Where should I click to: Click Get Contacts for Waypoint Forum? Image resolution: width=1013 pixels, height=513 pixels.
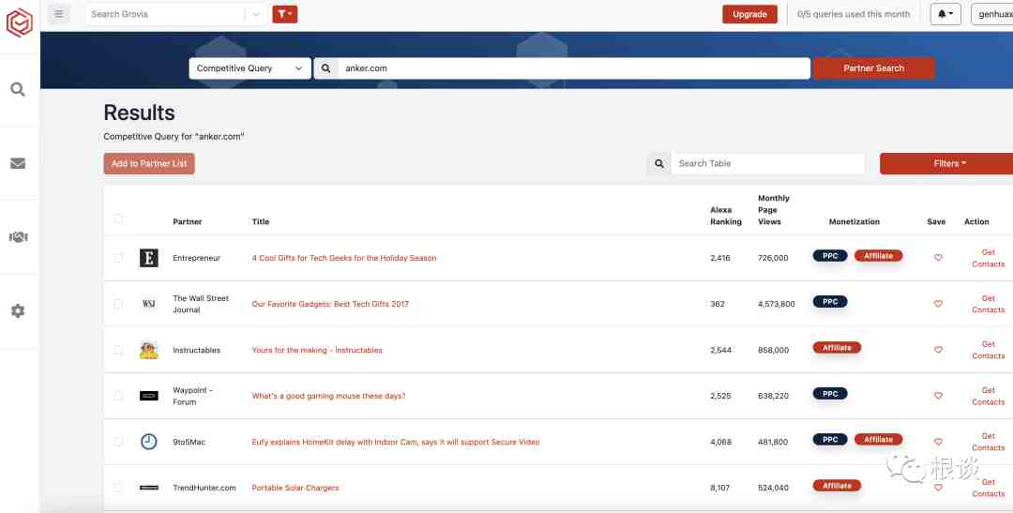pyautogui.click(x=988, y=396)
